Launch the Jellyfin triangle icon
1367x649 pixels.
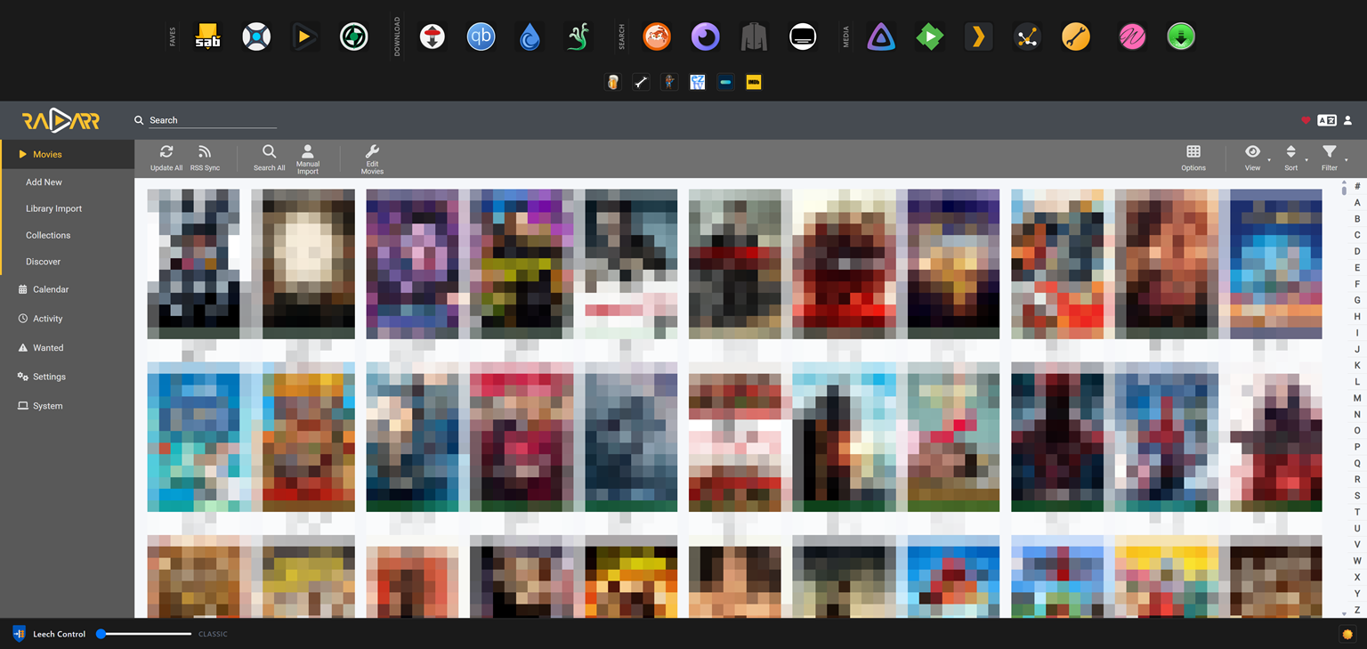coord(881,37)
